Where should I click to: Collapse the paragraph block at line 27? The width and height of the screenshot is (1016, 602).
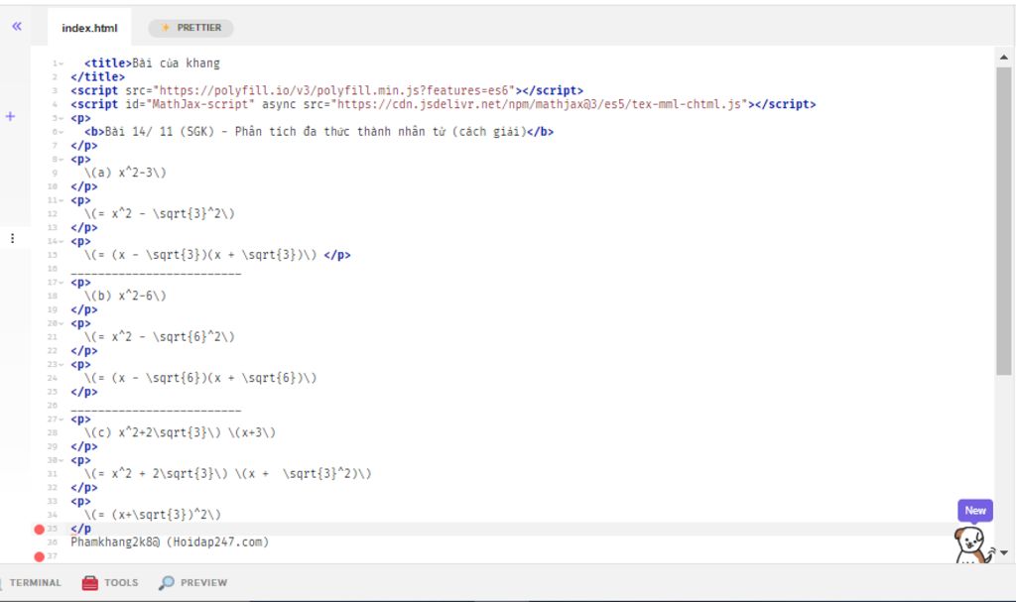click(62, 419)
